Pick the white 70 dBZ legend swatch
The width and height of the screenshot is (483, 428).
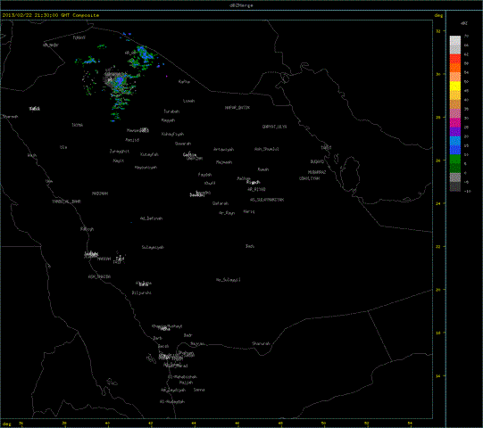pyautogui.click(x=455, y=40)
